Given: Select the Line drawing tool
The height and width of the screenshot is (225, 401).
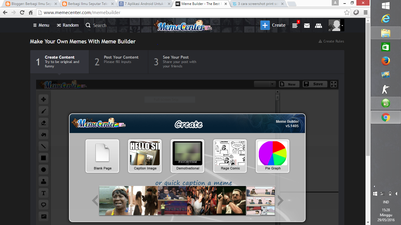Looking at the screenshot, I should click(43, 146).
